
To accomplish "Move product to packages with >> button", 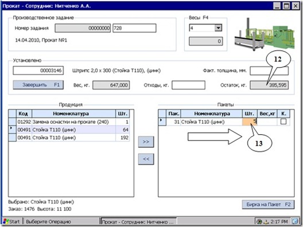I will pos(146,142).
